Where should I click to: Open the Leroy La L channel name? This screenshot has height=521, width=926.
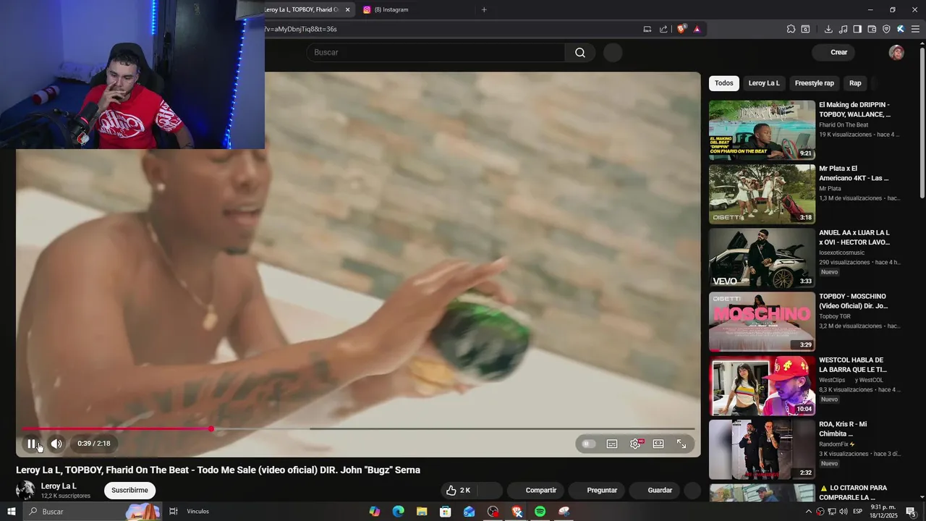(59, 486)
